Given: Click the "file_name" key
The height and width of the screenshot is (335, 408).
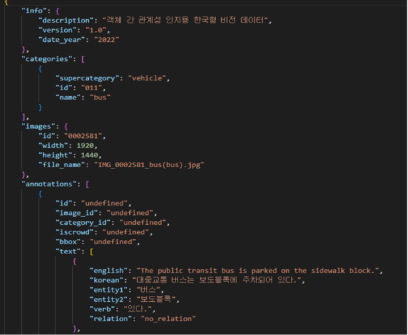Looking at the screenshot, I should click(x=62, y=165).
